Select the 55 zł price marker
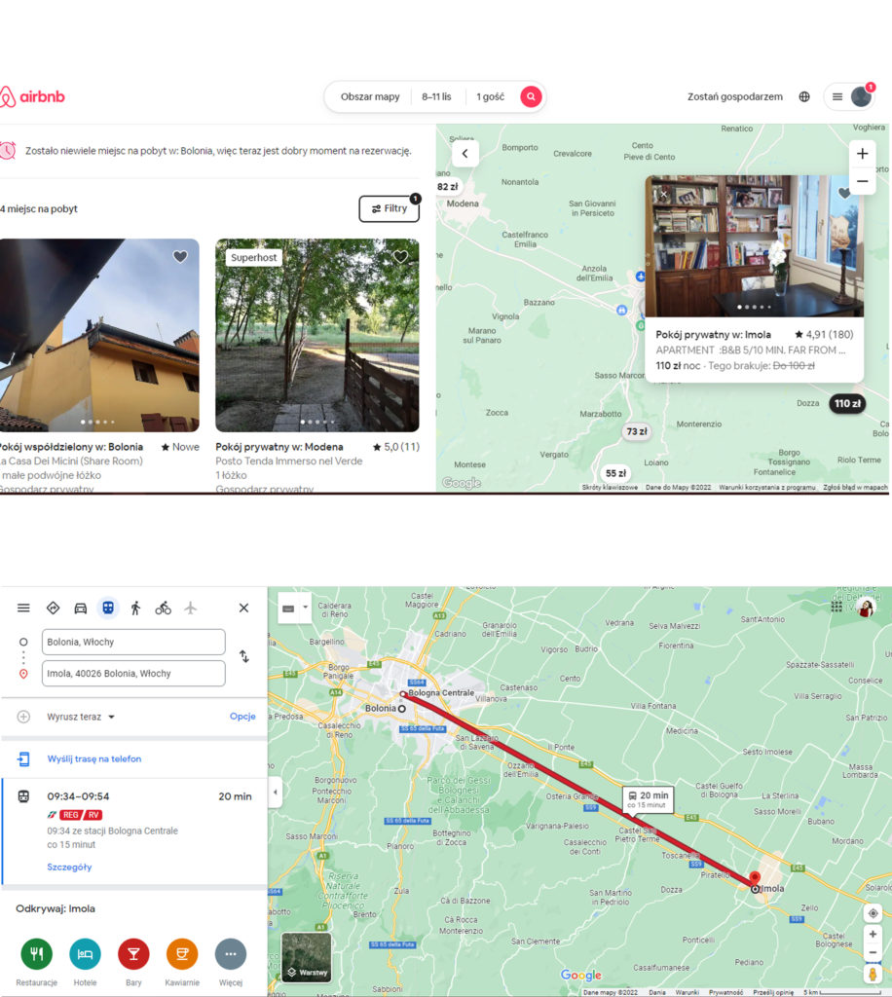 click(615, 473)
